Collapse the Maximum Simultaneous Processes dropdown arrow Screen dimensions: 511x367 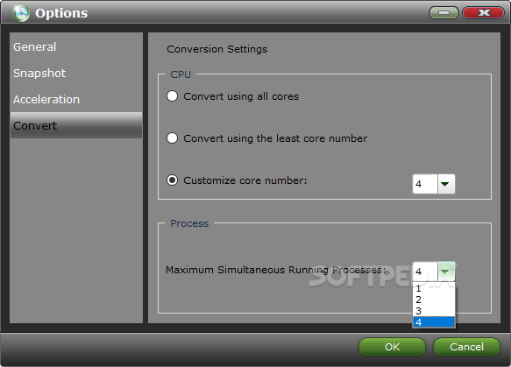point(446,272)
